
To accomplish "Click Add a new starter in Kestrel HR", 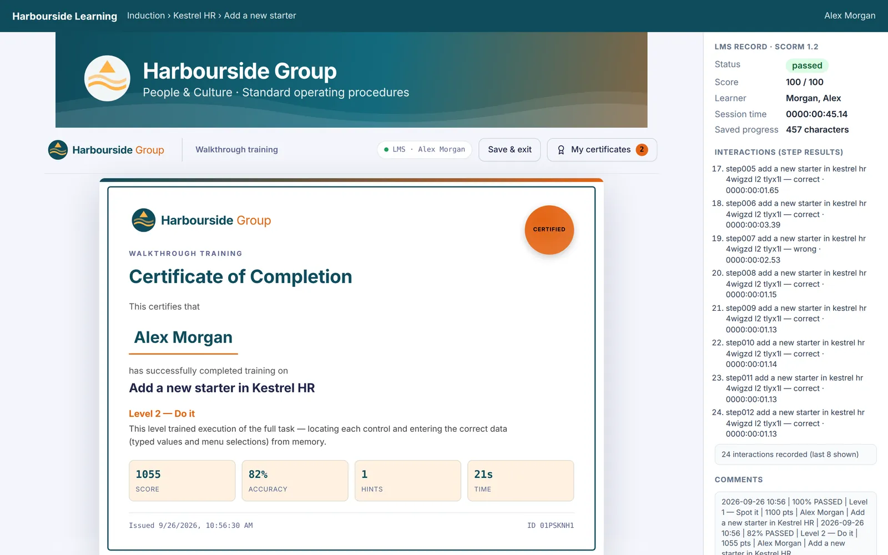I will click(x=222, y=388).
